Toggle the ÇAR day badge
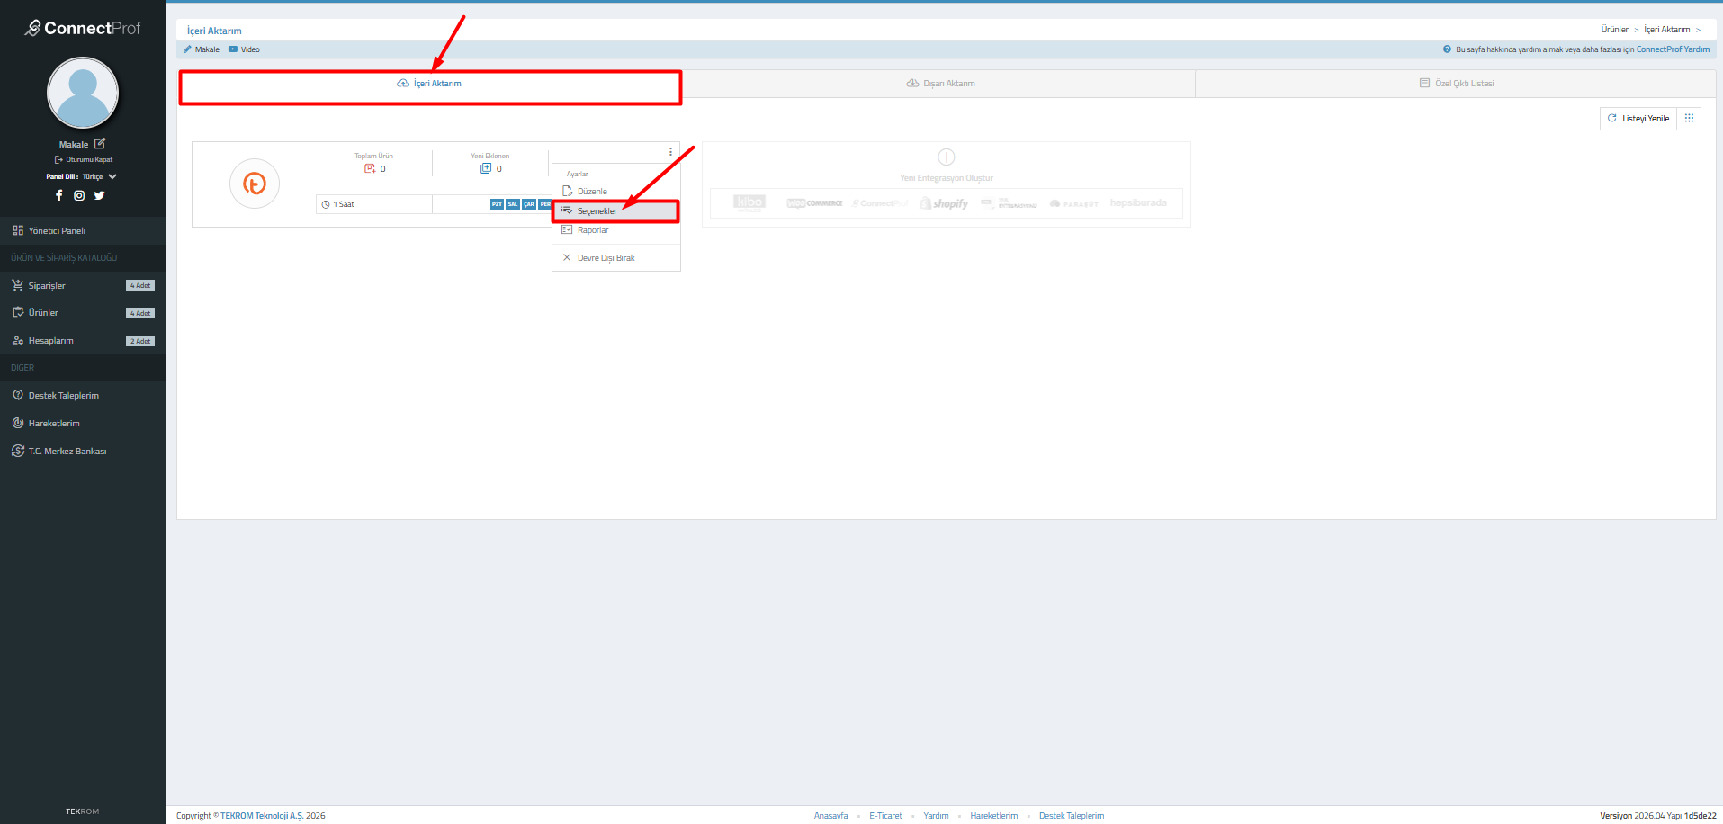Screen dimensions: 1723x824 click(529, 205)
